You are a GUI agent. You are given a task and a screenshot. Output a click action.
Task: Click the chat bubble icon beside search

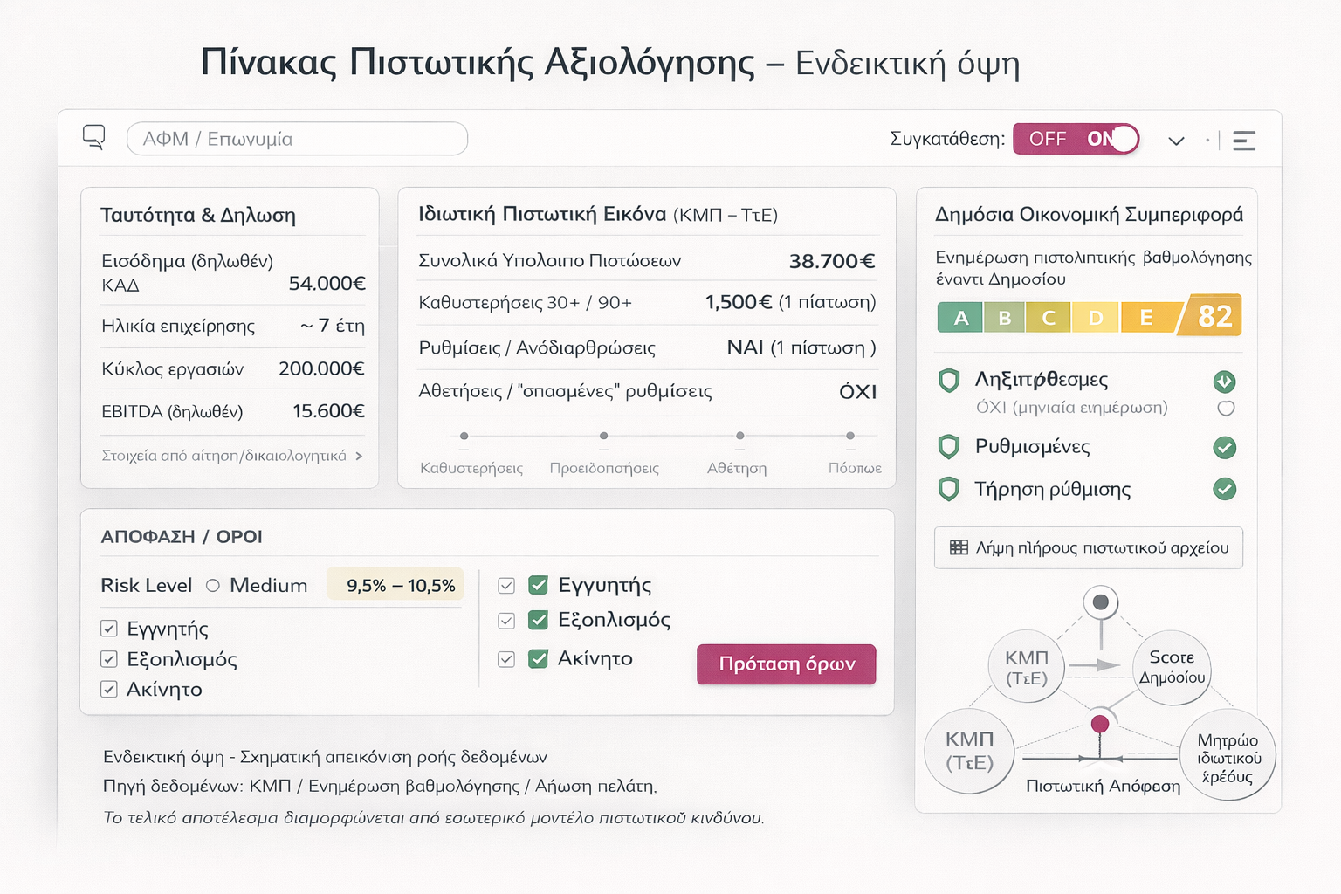tap(94, 137)
